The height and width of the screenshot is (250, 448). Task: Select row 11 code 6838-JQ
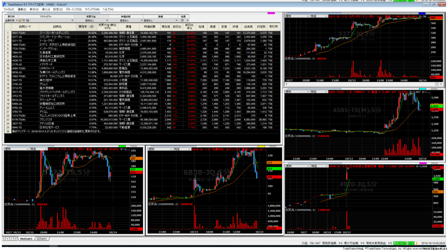[x=17, y=72]
